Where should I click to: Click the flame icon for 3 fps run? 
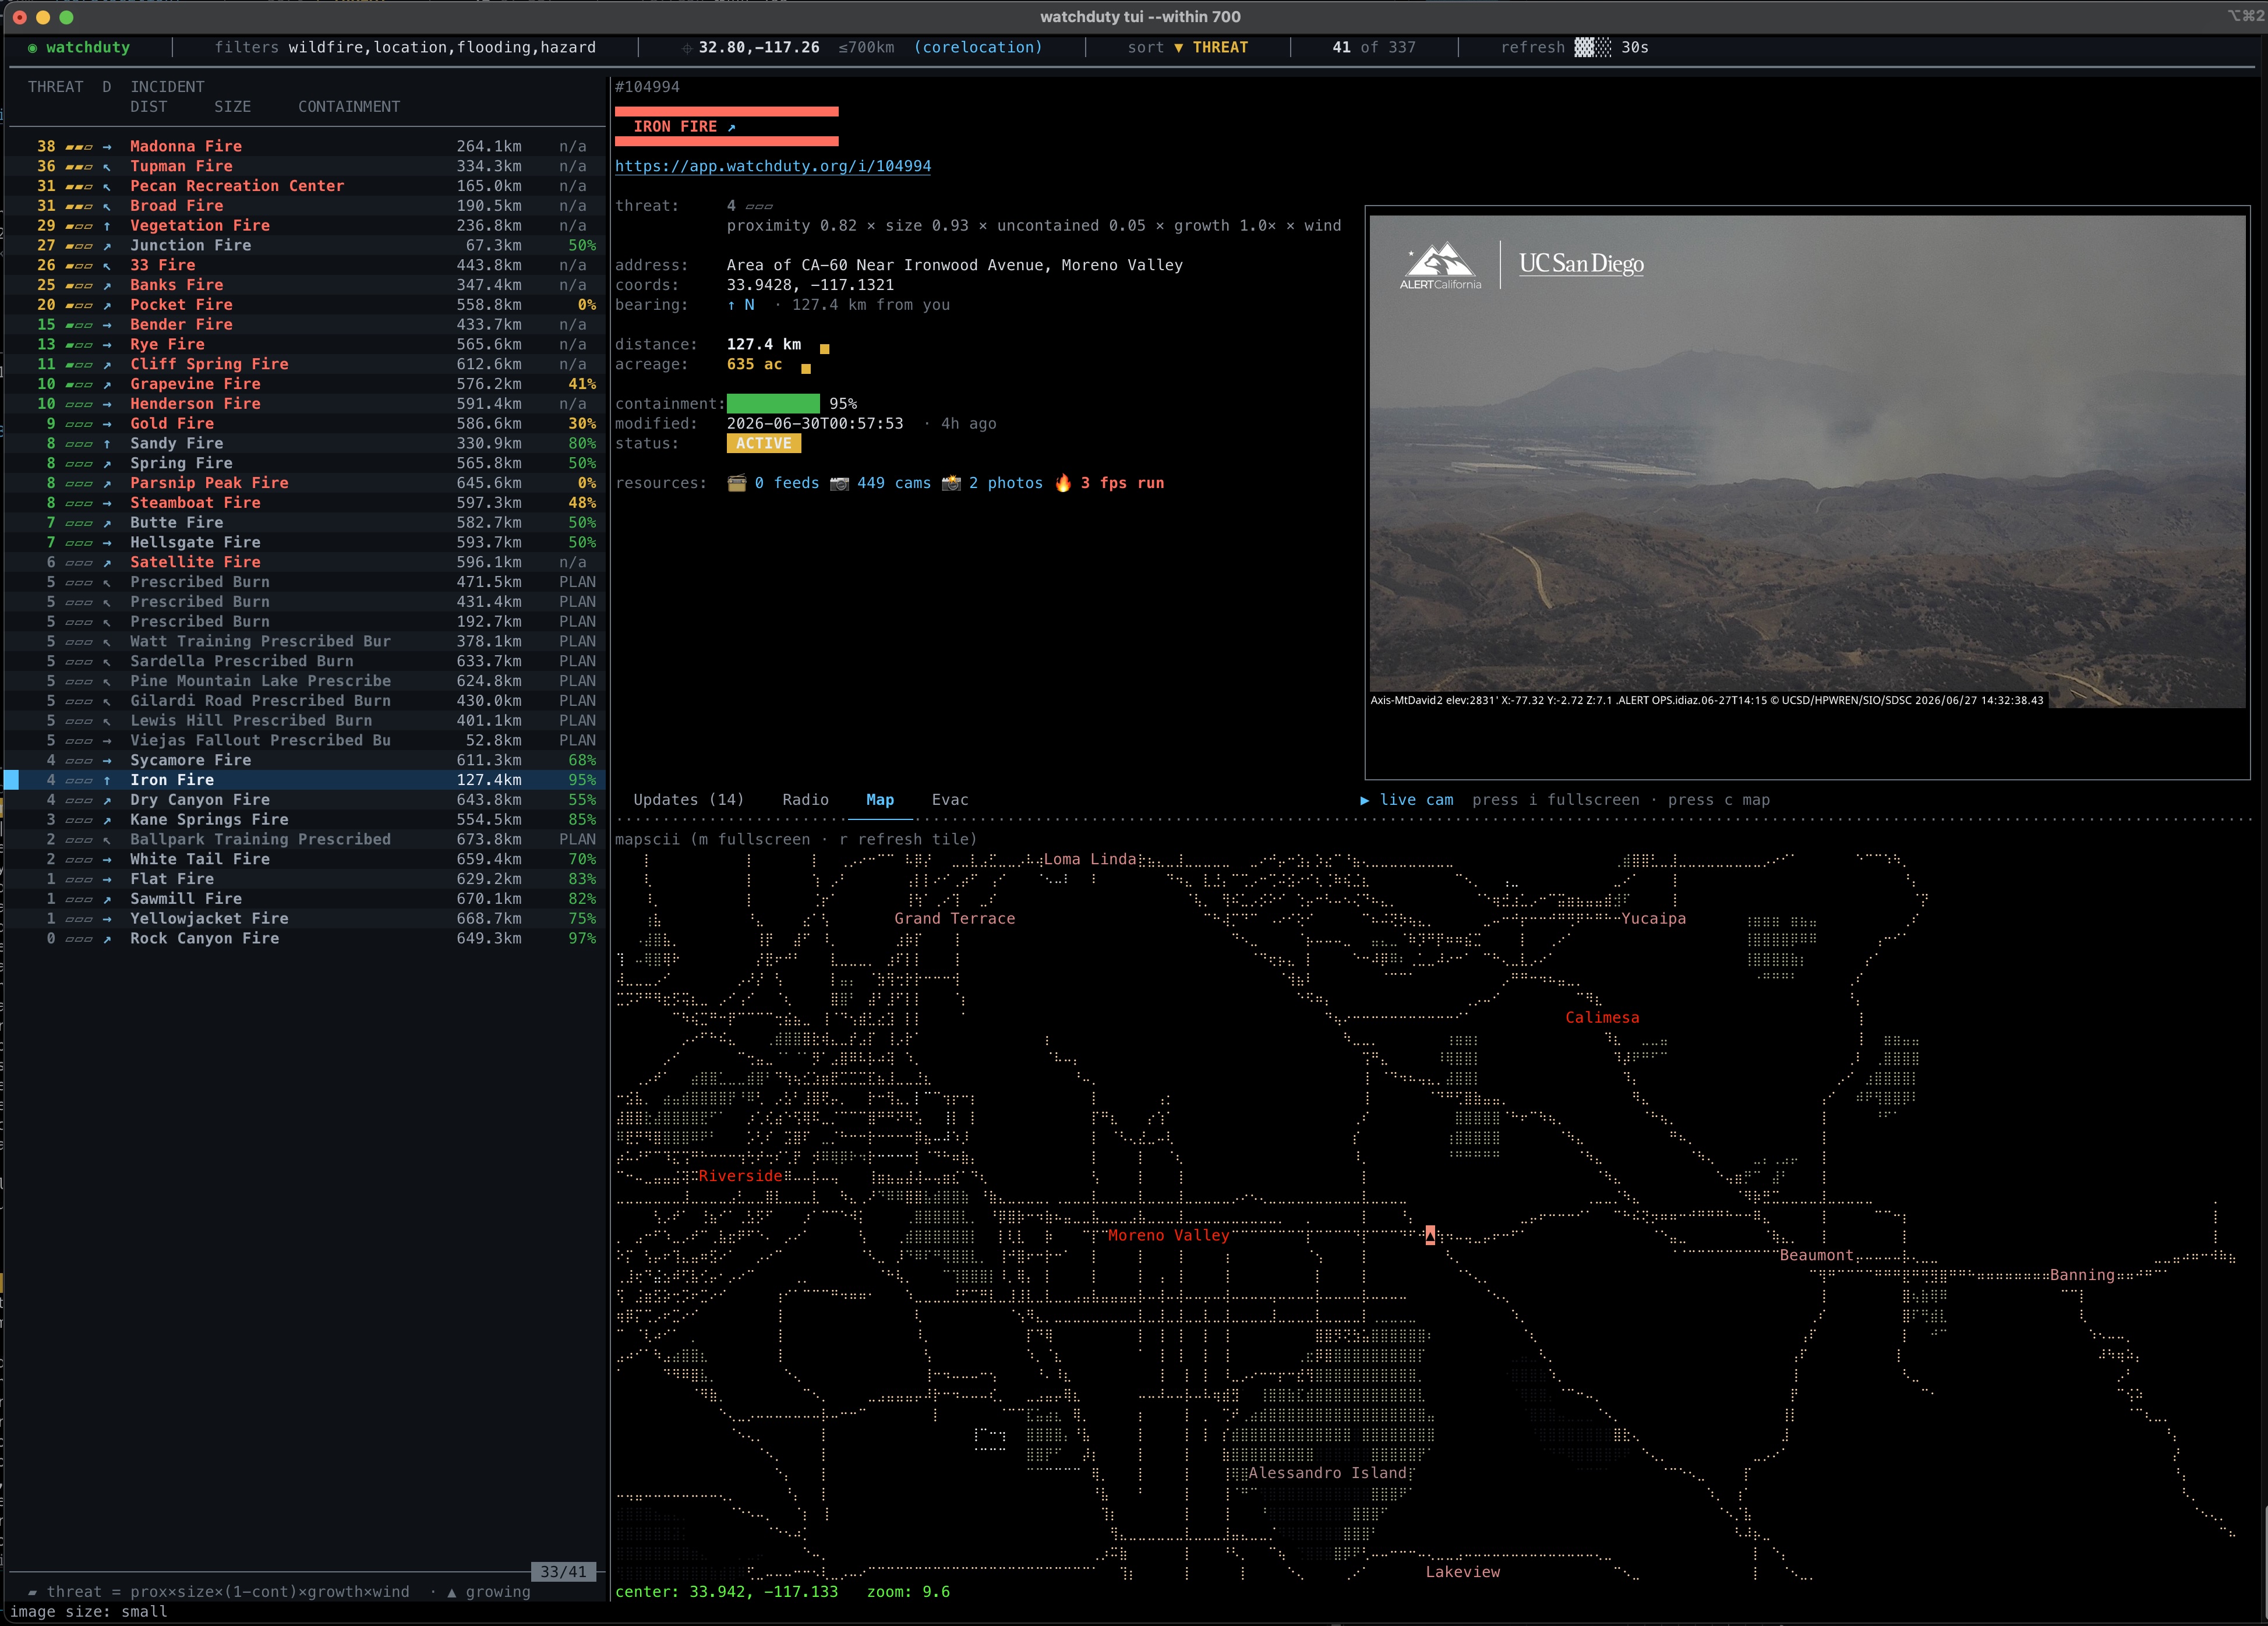tap(1063, 483)
